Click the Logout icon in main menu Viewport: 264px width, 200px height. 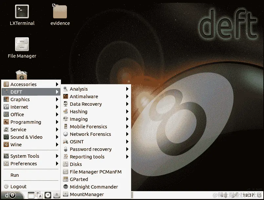point(6,186)
